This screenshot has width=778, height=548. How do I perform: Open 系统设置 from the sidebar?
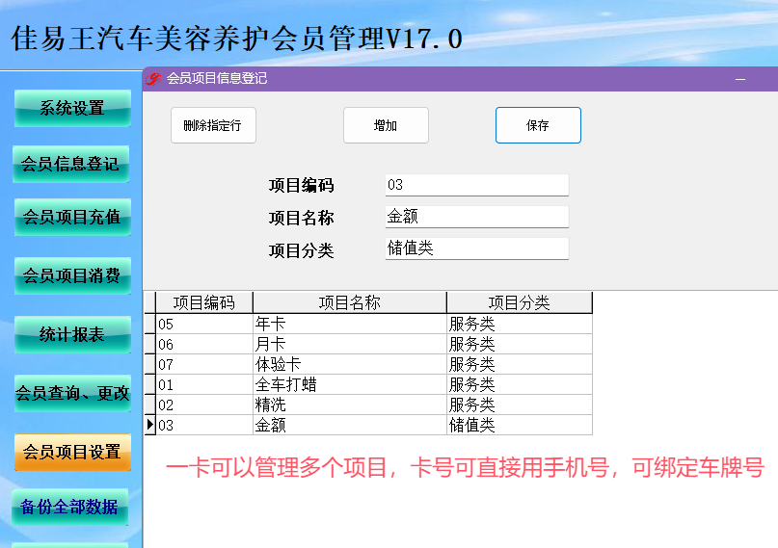point(72,108)
